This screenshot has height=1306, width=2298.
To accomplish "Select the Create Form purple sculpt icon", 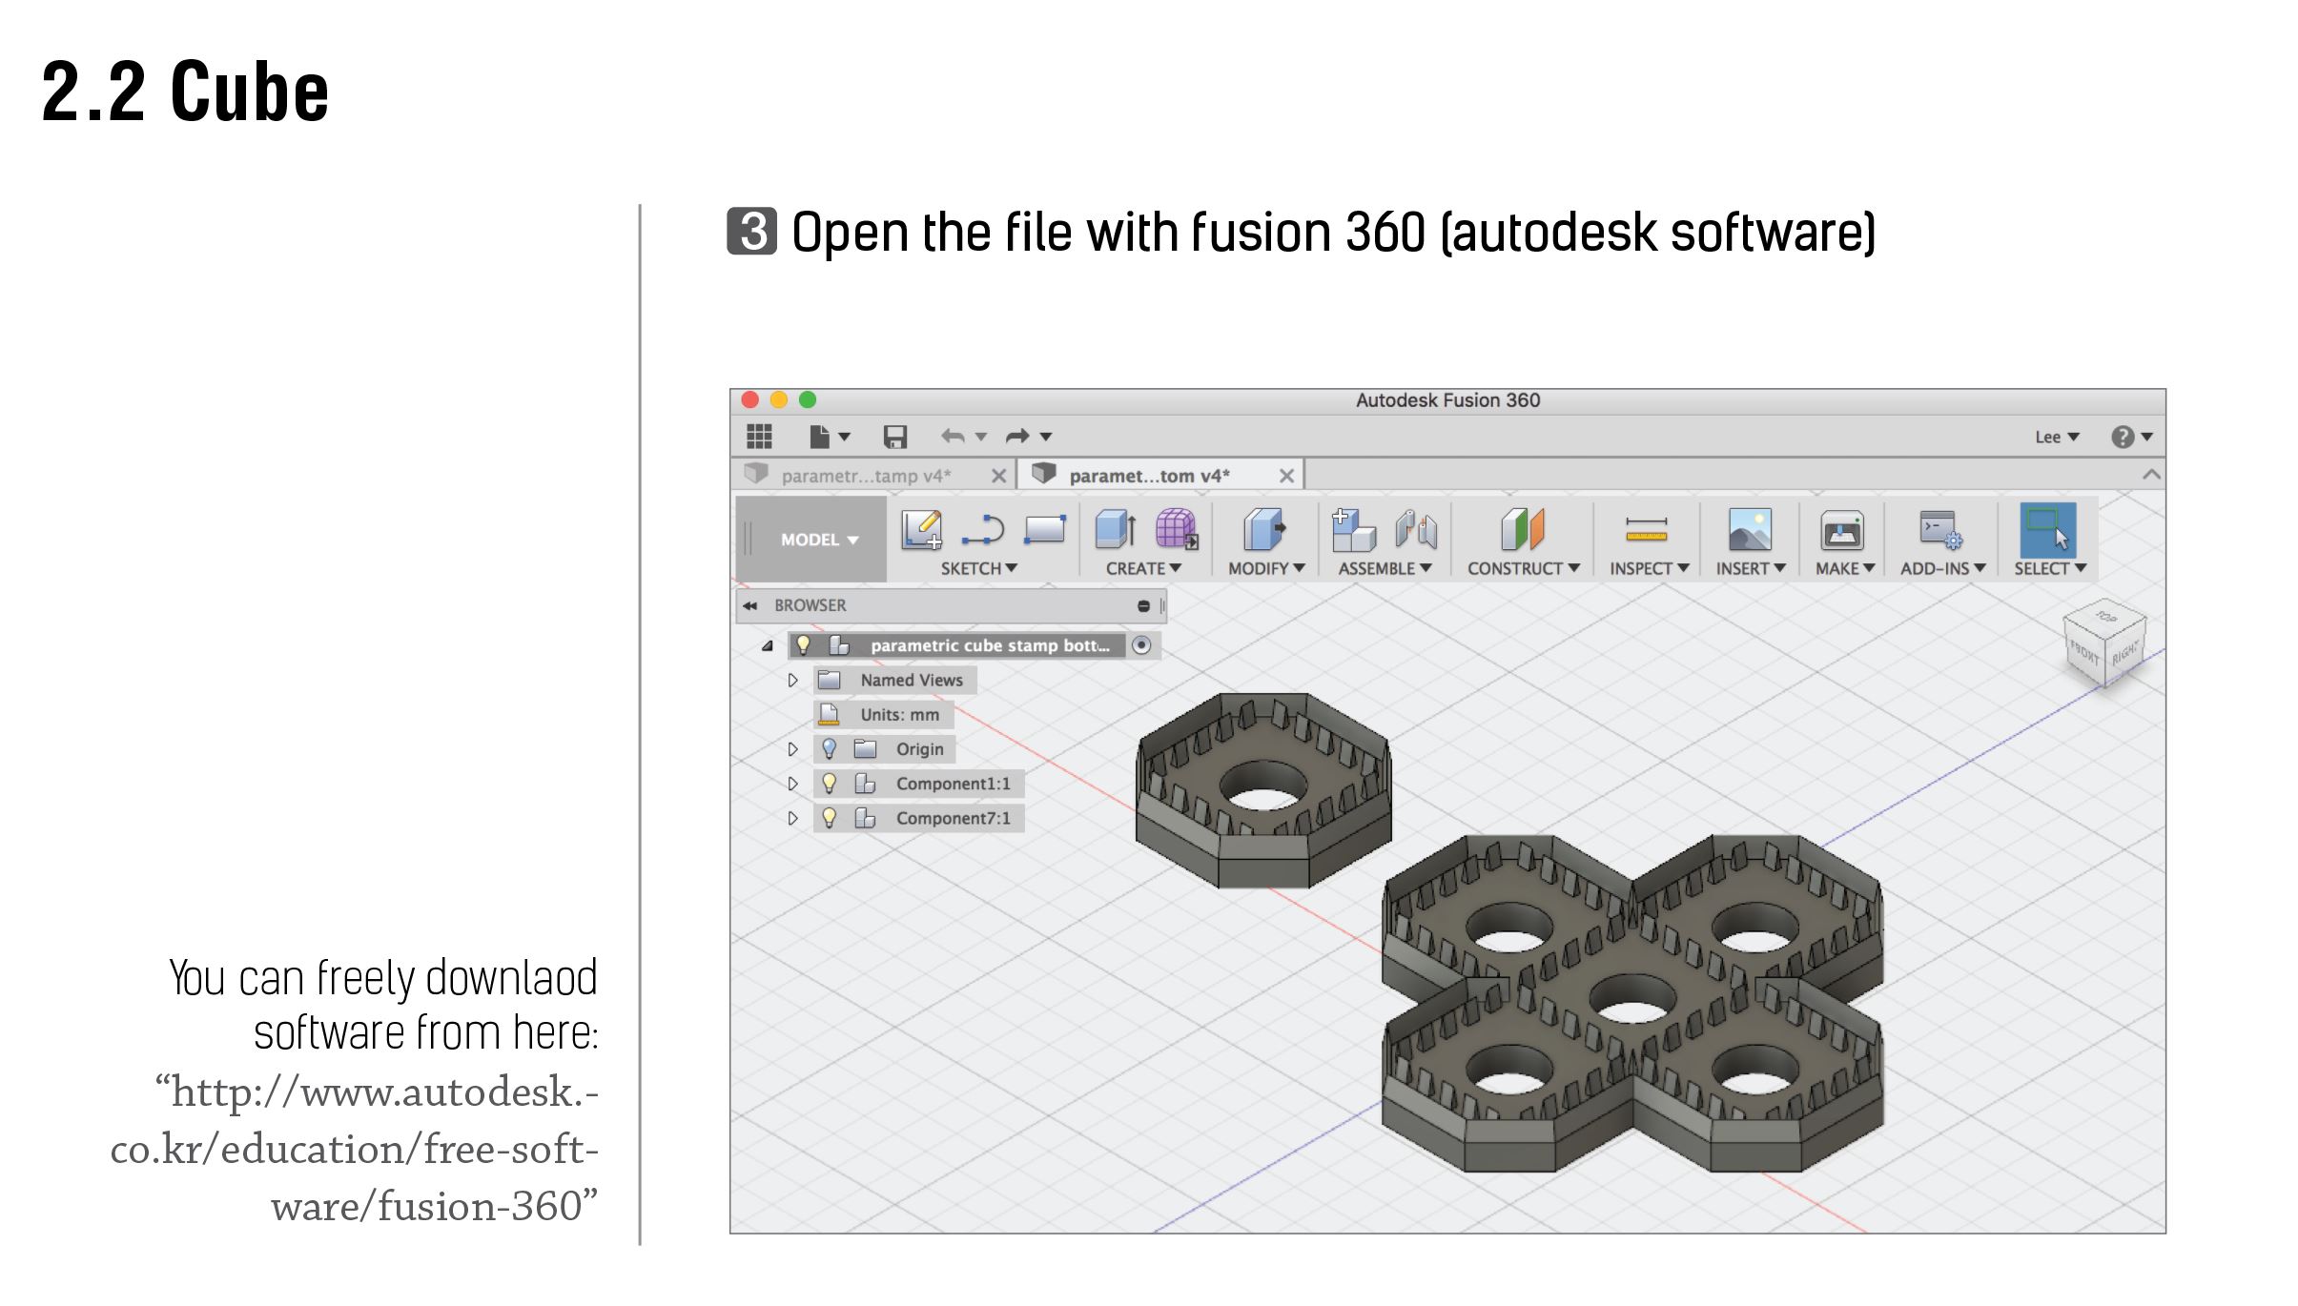I will pyautogui.click(x=1177, y=529).
